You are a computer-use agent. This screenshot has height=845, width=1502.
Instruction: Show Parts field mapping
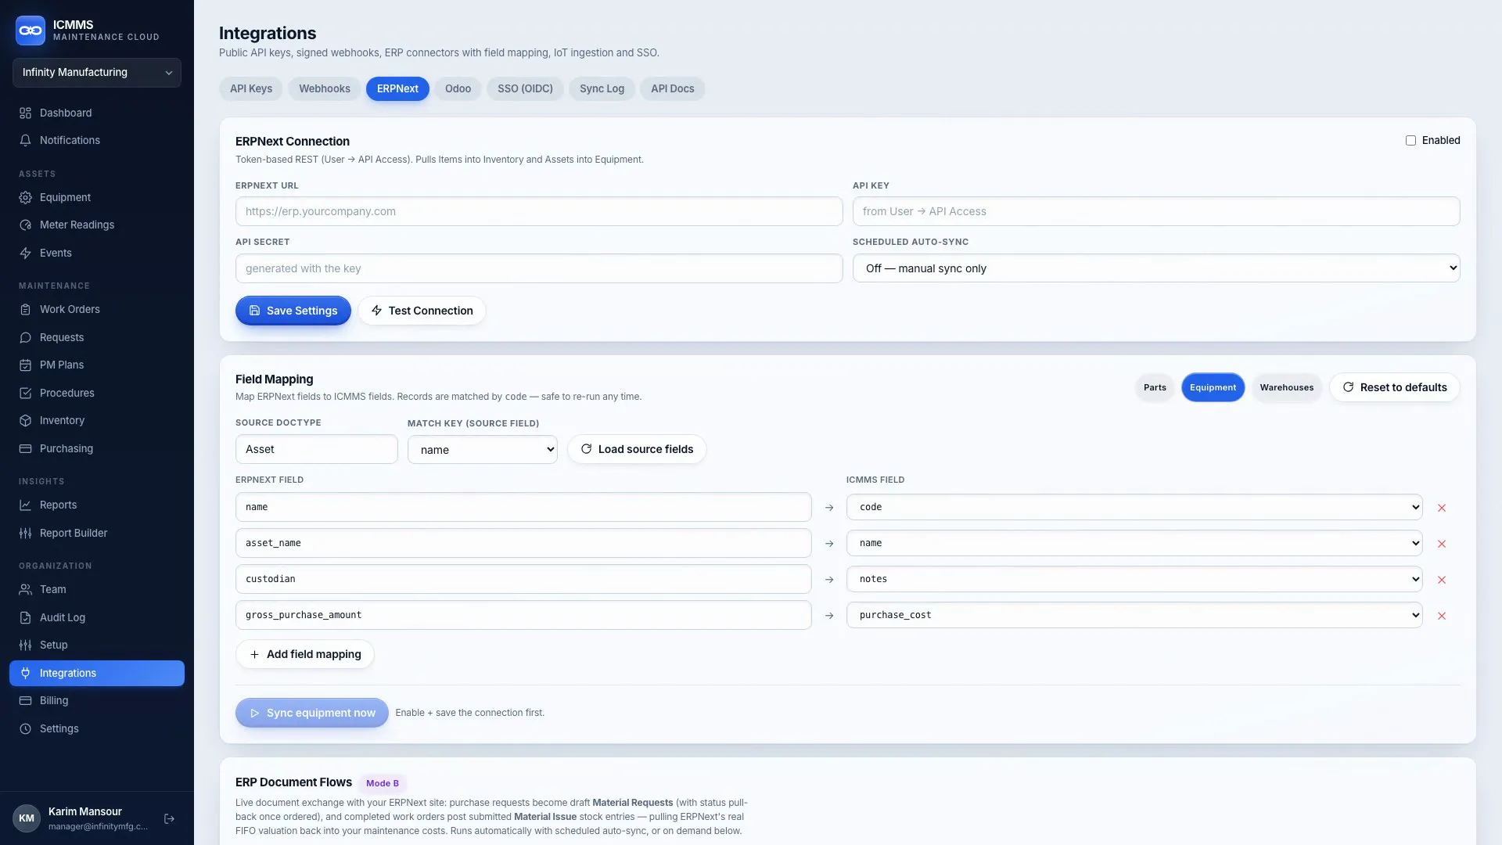pos(1155,388)
